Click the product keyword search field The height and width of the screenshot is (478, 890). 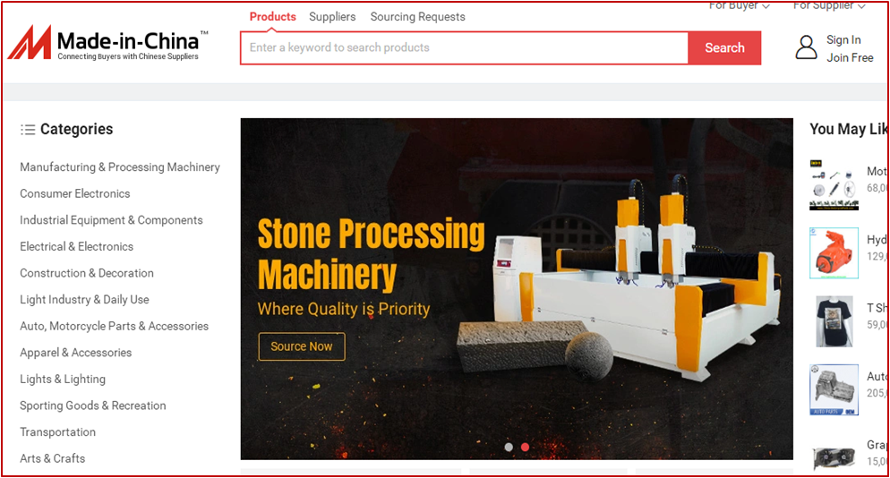(464, 48)
